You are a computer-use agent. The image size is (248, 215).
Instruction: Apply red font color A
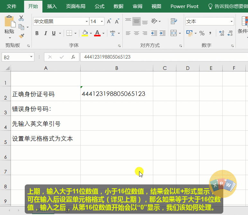[97, 33]
